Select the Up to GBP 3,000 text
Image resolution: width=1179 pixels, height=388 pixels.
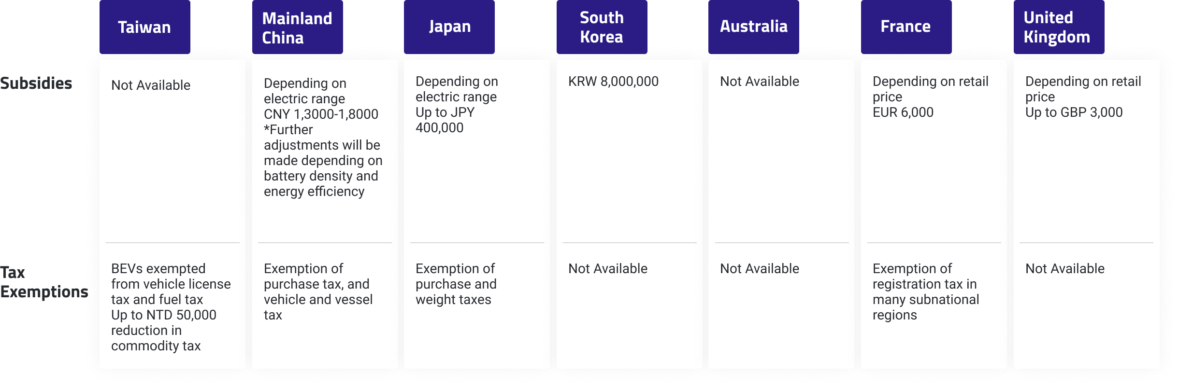tap(1074, 112)
